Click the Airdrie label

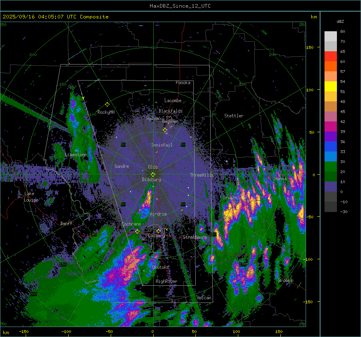(158, 214)
